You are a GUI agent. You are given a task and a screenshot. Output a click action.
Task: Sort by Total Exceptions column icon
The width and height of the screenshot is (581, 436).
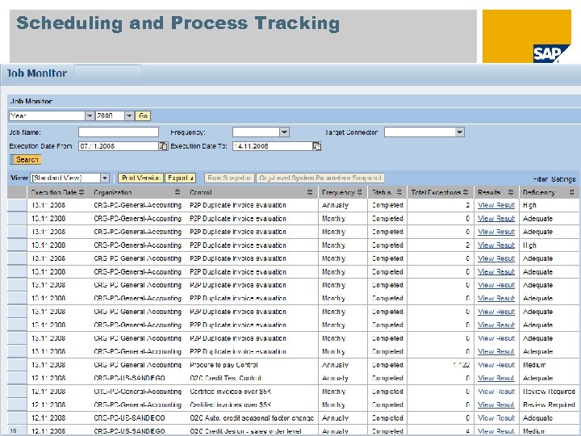point(466,192)
